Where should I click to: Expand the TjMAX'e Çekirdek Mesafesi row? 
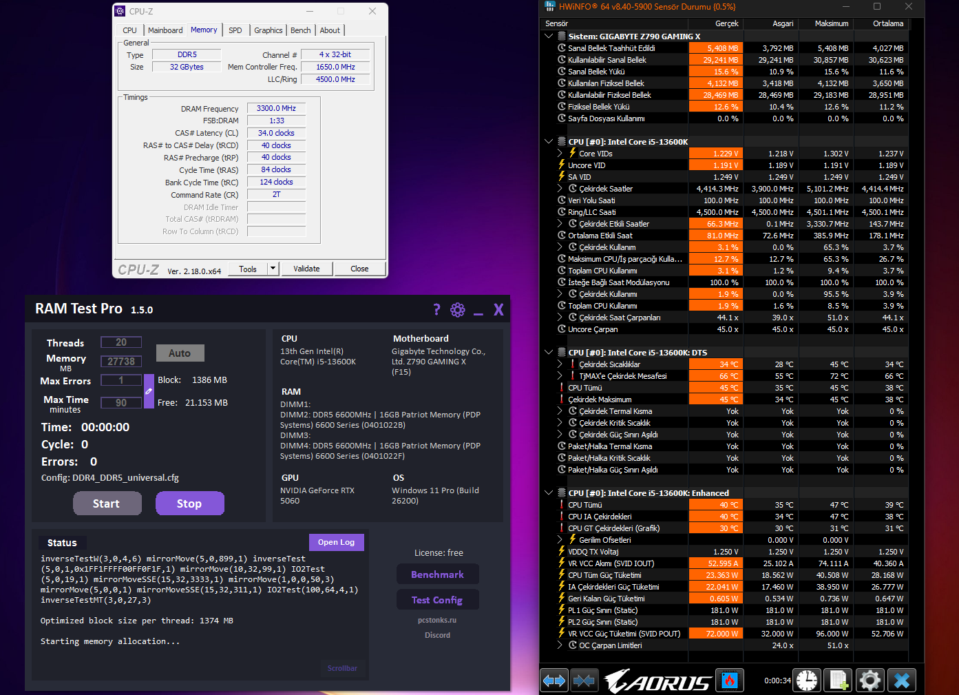click(x=560, y=376)
